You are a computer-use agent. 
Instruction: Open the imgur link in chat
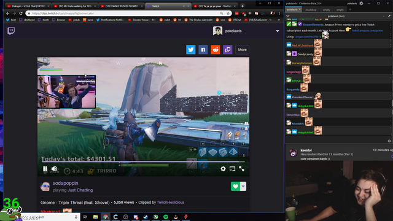pos(308,37)
